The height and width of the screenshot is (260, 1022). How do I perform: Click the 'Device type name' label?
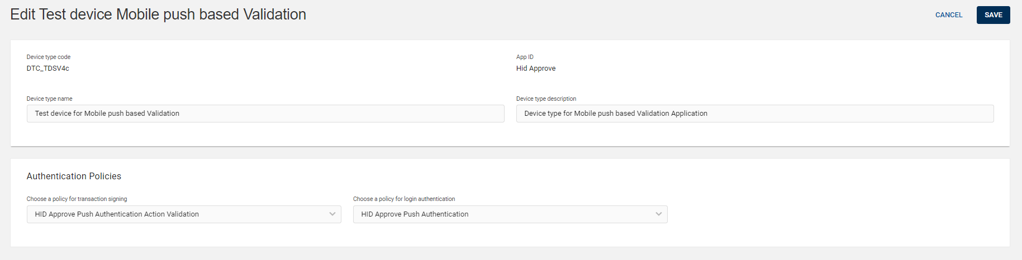(50, 99)
